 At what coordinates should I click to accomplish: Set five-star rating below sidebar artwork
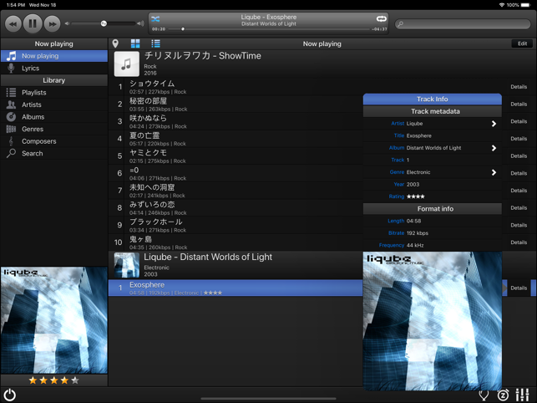pyautogui.click(x=75, y=380)
